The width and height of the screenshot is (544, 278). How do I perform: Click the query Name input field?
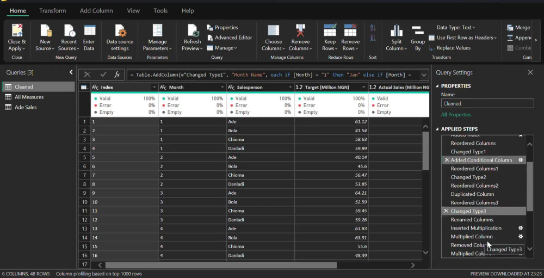coord(487,103)
